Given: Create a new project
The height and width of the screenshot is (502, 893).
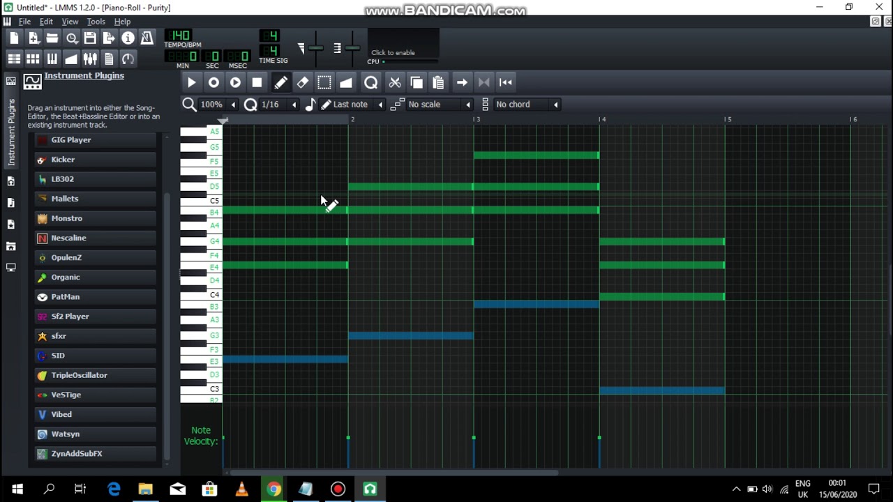Looking at the screenshot, I should [x=14, y=38].
